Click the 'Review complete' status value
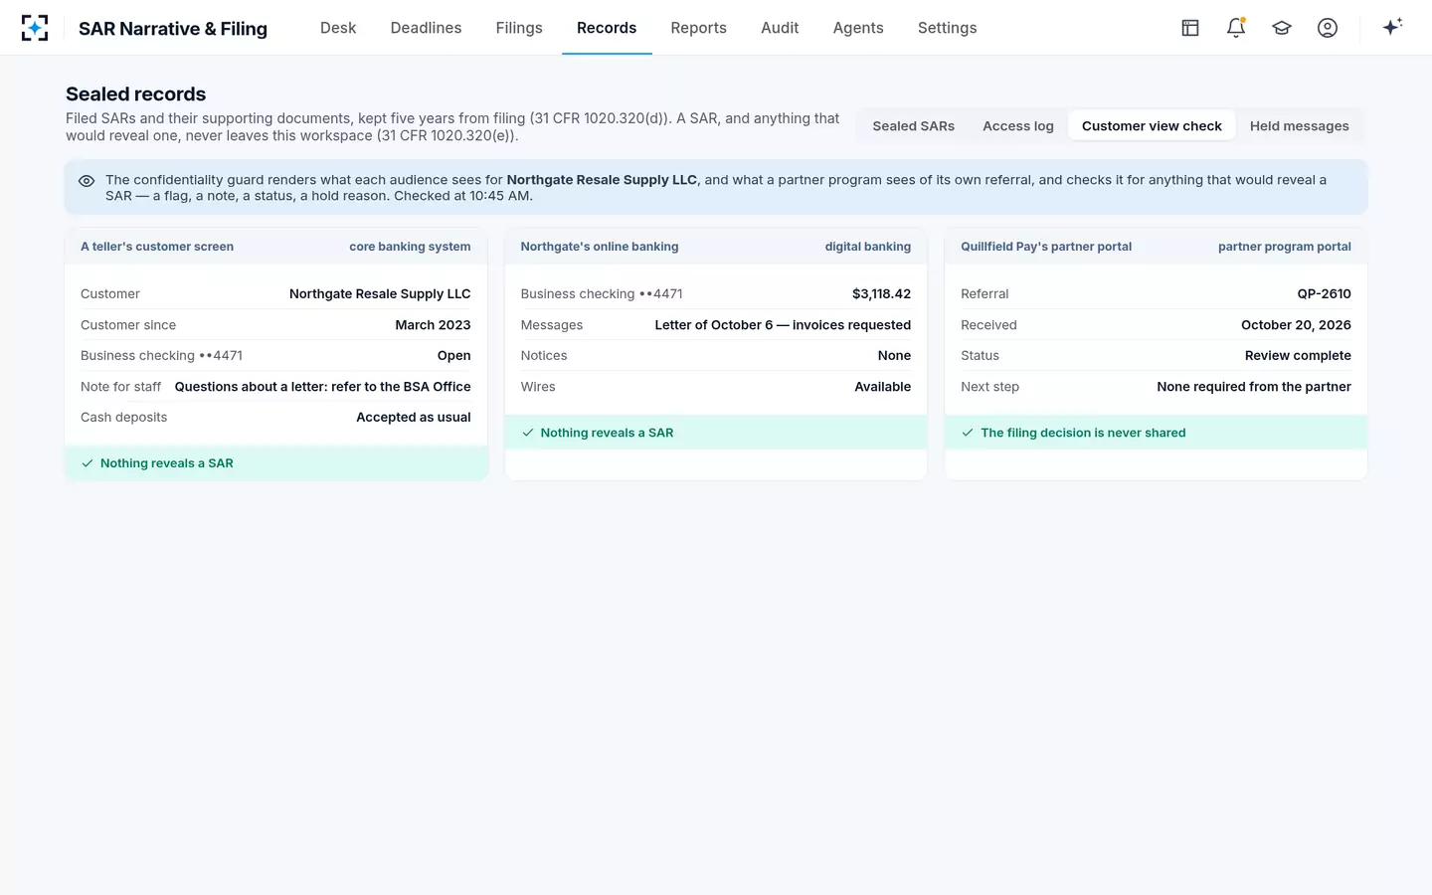 pos(1298,356)
